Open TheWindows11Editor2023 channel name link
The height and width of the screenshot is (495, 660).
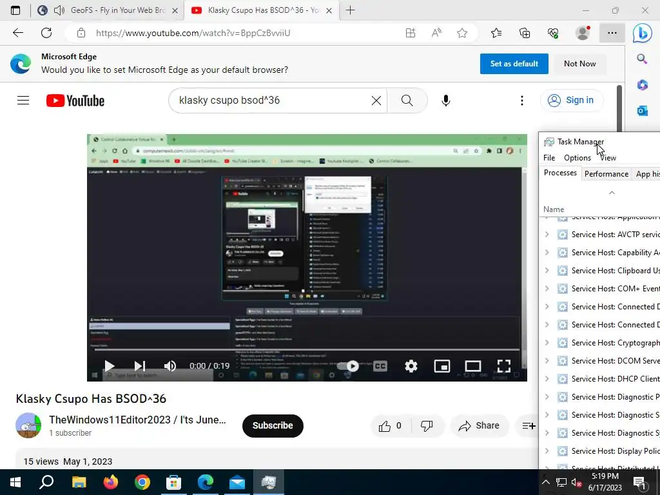pyautogui.click(x=138, y=420)
